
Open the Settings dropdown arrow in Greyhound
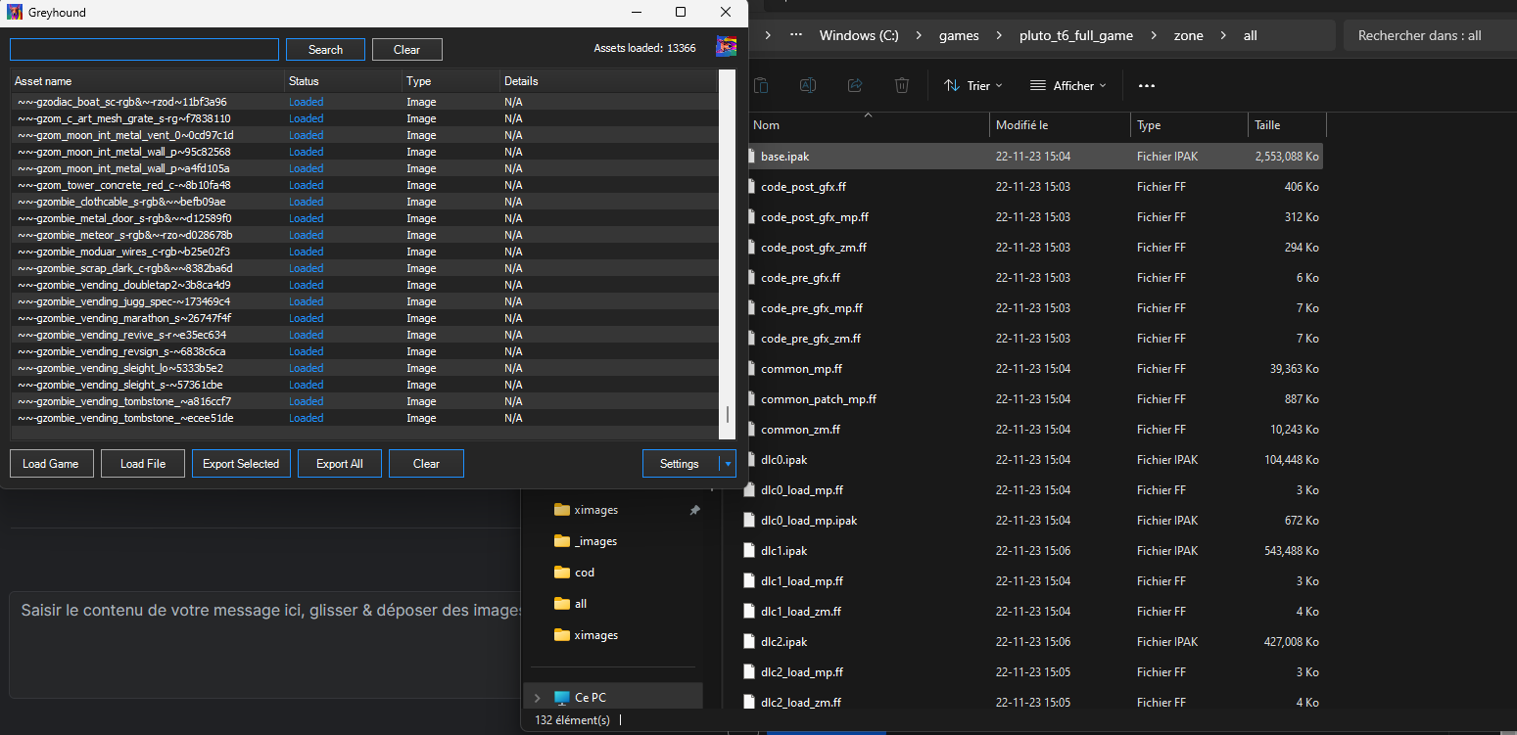(728, 464)
